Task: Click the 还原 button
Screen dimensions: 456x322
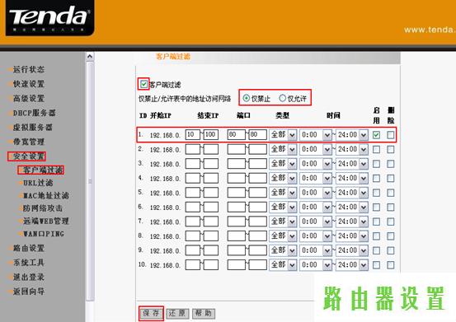Action: 177,313
